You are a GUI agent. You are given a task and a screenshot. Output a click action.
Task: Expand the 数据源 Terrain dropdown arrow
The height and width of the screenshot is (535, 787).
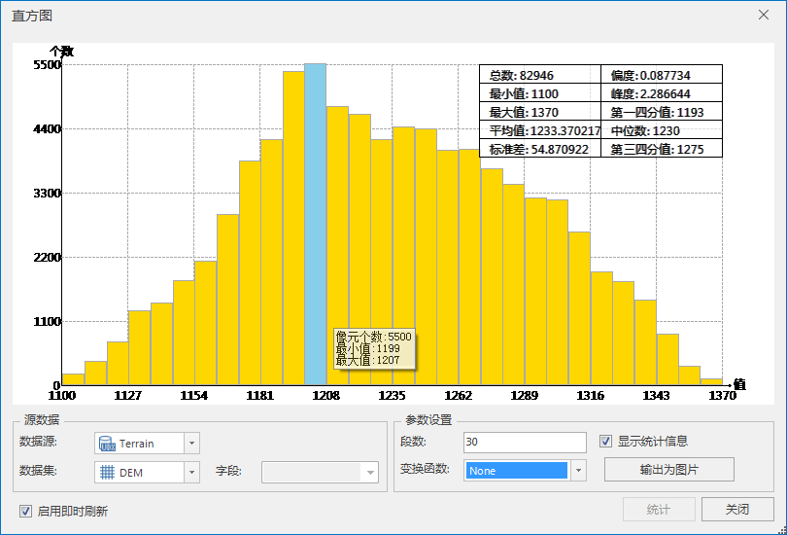191,444
